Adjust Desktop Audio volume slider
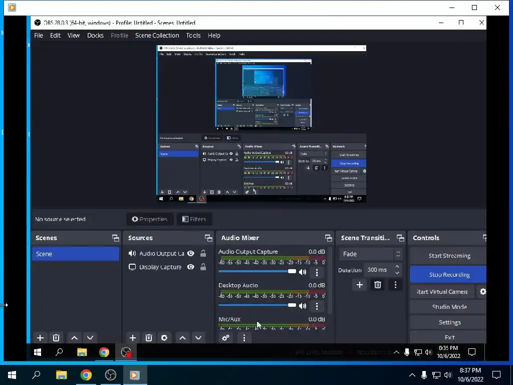513x385 pixels. point(257,305)
